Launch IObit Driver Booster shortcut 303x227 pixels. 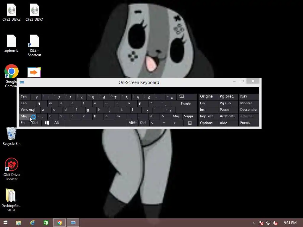[12, 169]
